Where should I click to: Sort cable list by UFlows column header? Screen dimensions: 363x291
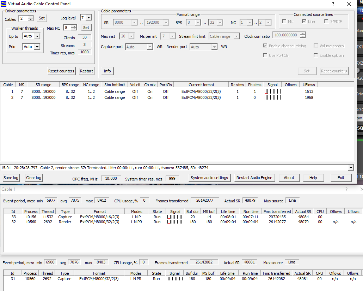pyautogui.click(x=309, y=85)
